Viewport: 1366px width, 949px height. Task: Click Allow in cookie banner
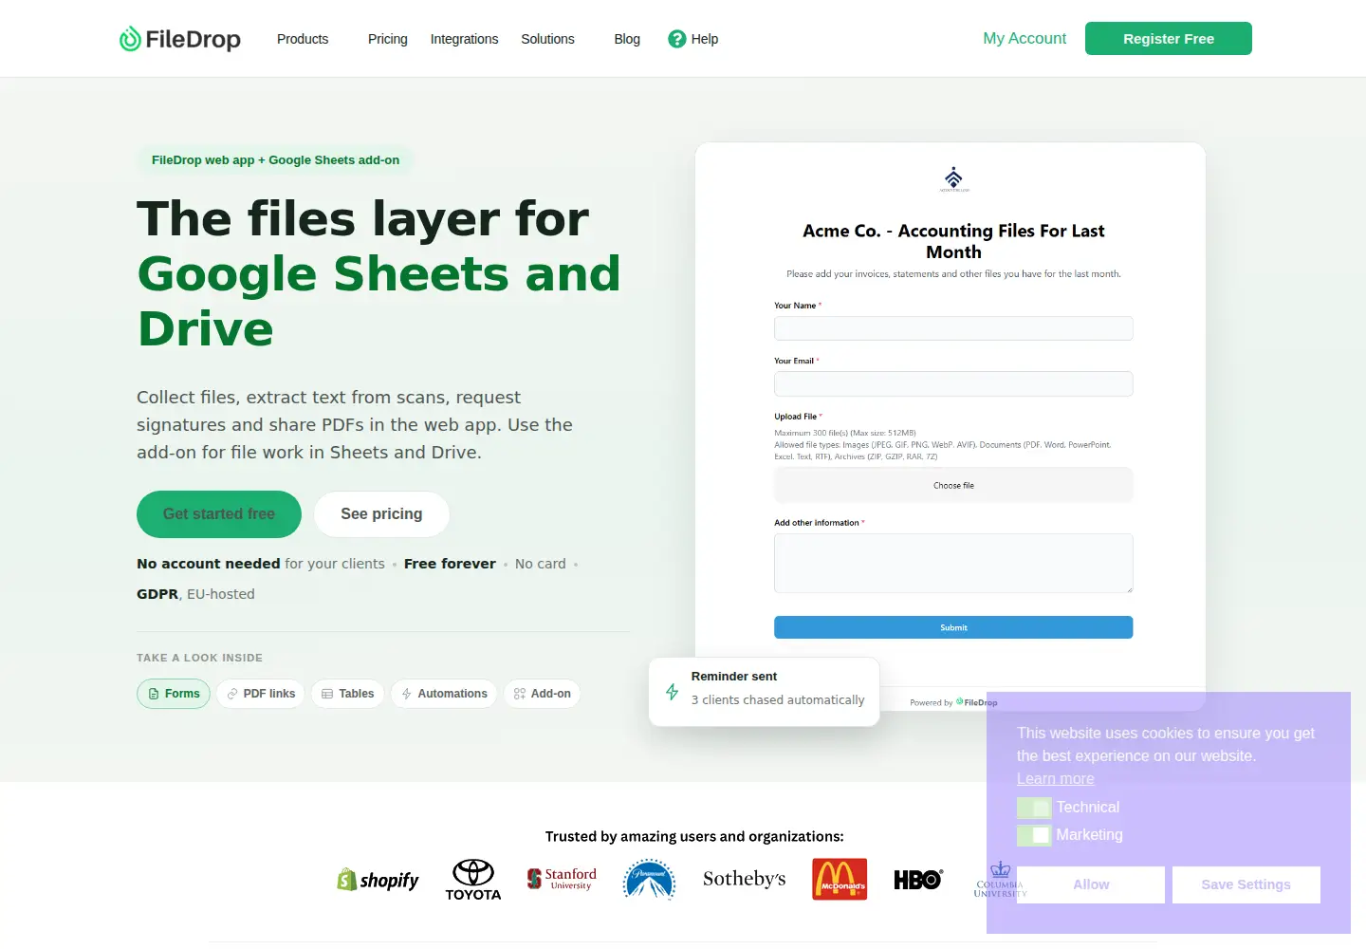tap(1091, 884)
